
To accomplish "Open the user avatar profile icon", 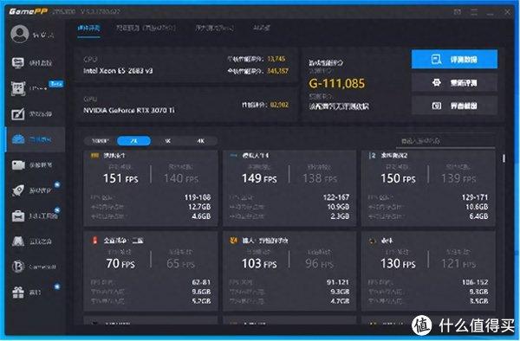I will click(x=20, y=34).
